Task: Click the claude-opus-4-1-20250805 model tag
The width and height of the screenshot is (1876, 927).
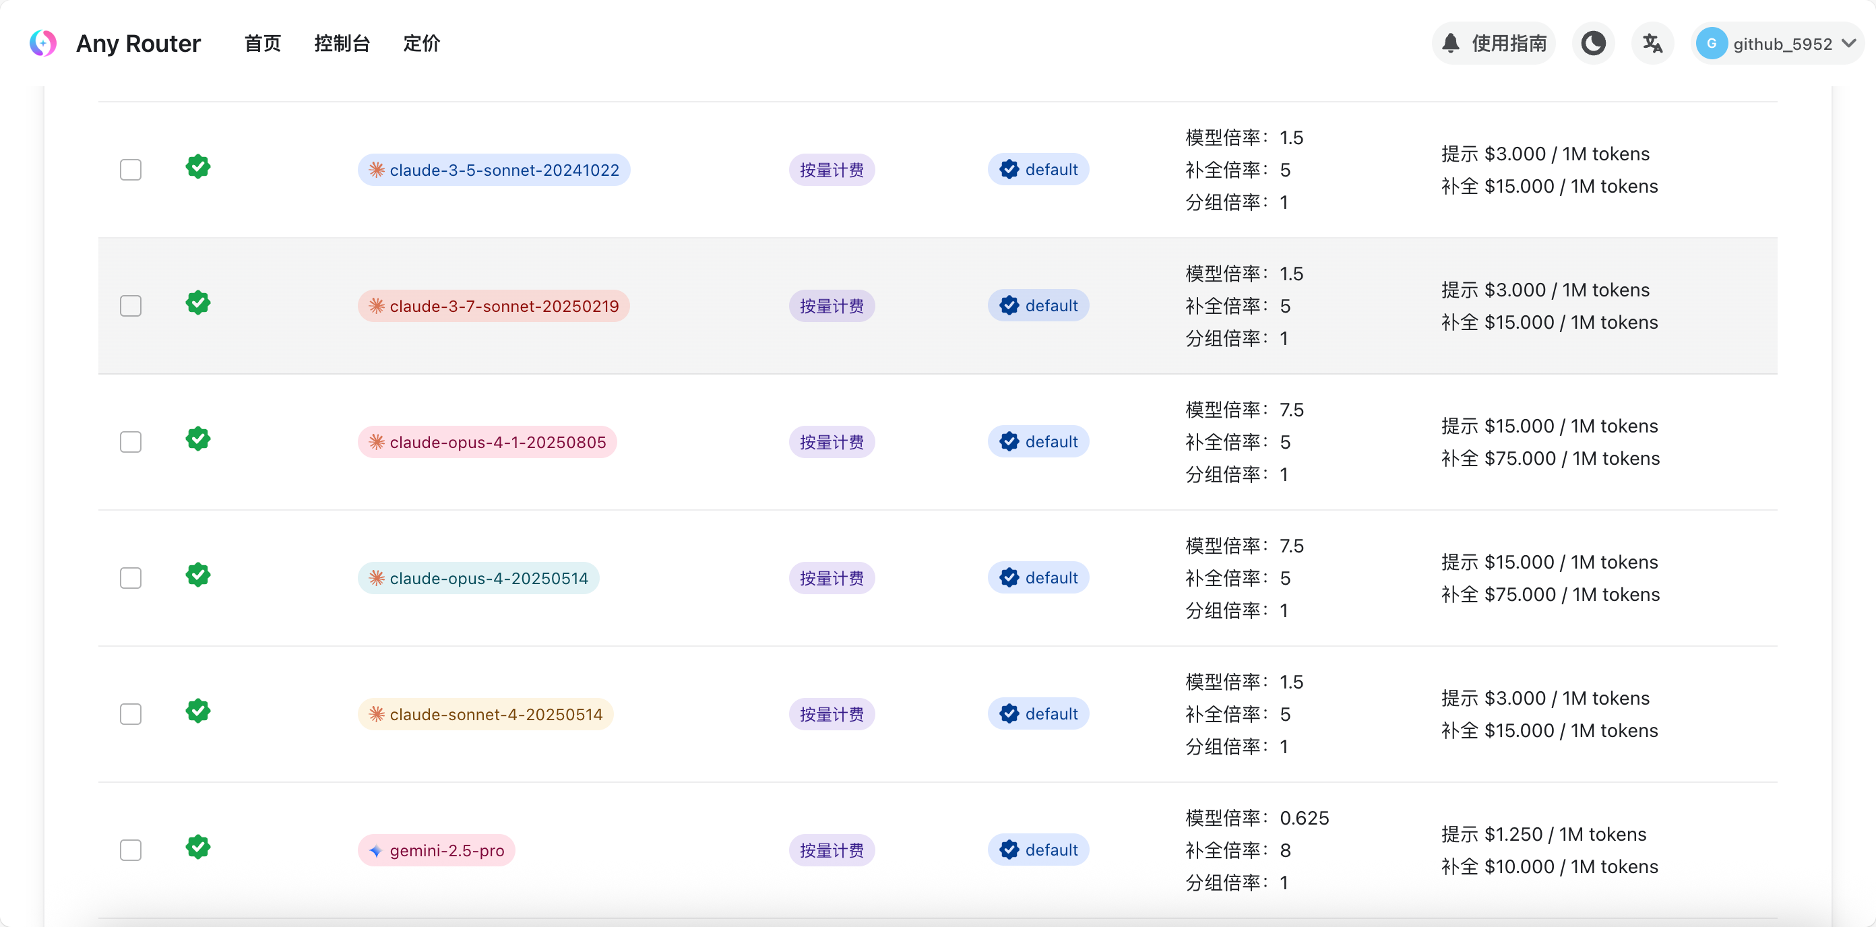Action: [487, 442]
